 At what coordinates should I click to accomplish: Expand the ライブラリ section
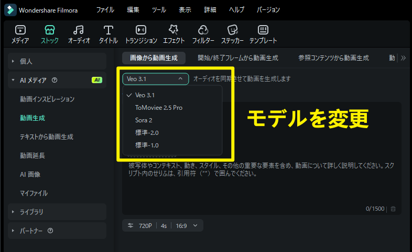[57, 212]
